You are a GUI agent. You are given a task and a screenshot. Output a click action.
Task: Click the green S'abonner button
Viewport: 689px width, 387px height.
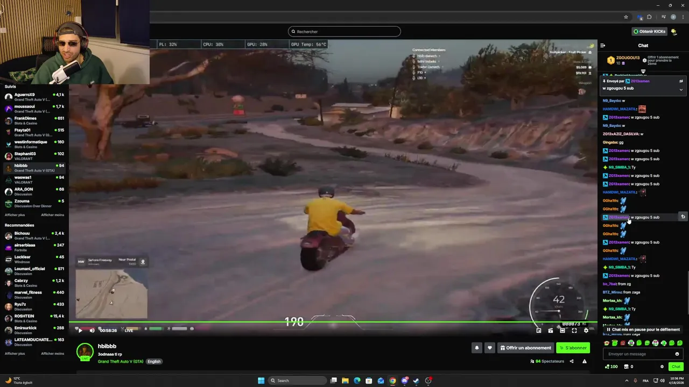[573, 348]
